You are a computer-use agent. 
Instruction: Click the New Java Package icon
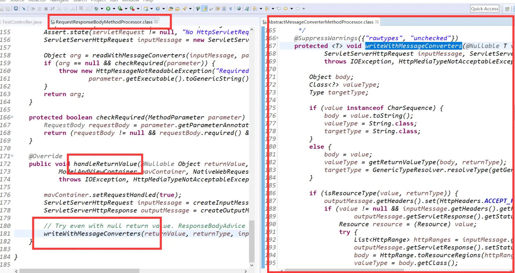click(146, 9)
